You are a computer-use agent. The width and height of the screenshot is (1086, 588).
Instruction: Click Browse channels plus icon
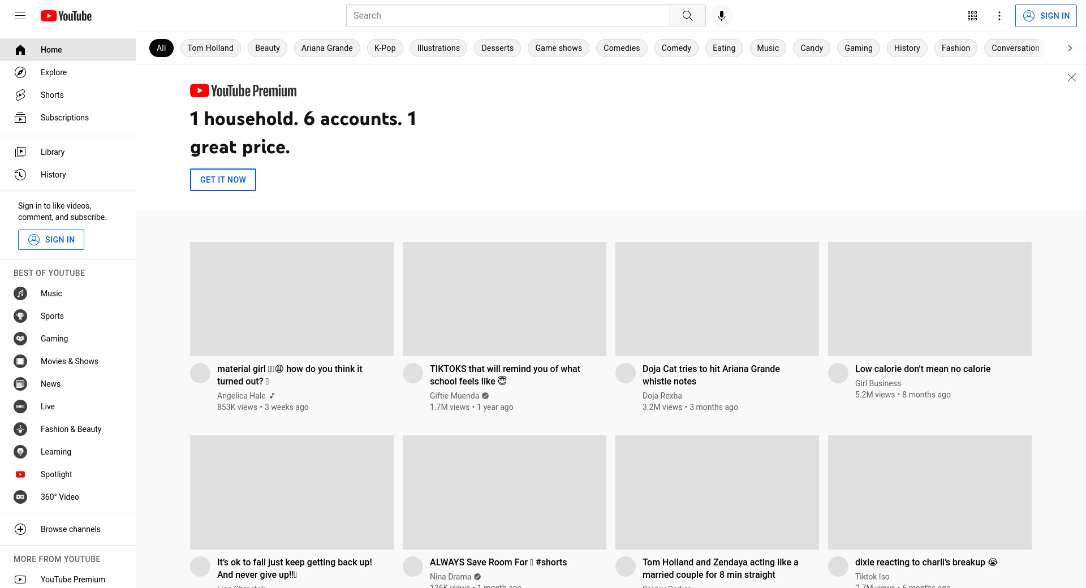20,529
